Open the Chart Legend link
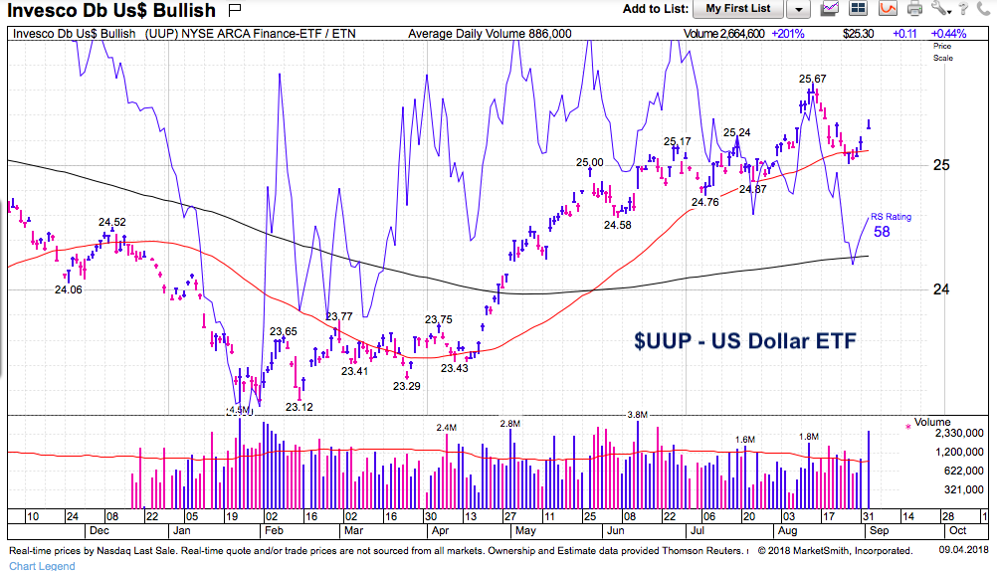This screenshot has width=997, height=571. point(42,565)
